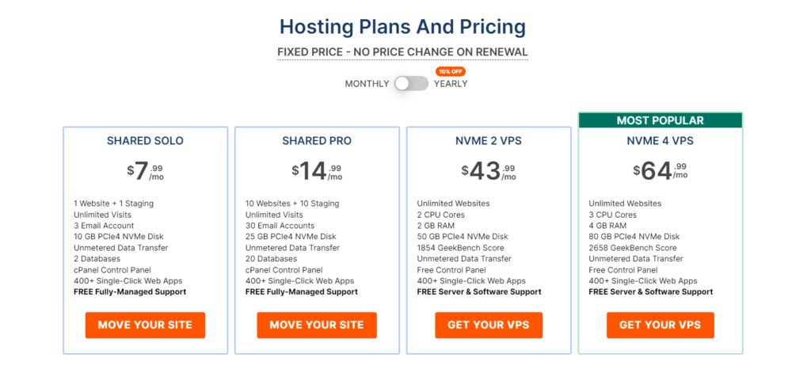Click GET YOUR VPS under NVMe 2 VPS
Viewport: 811px width, 365px height.
pos(489,325)
